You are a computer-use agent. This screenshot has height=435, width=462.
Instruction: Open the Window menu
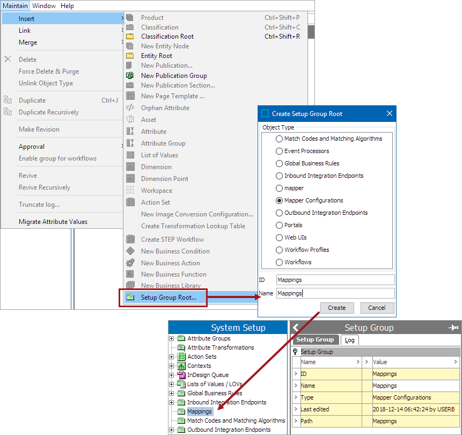click(x=43, y=6)
